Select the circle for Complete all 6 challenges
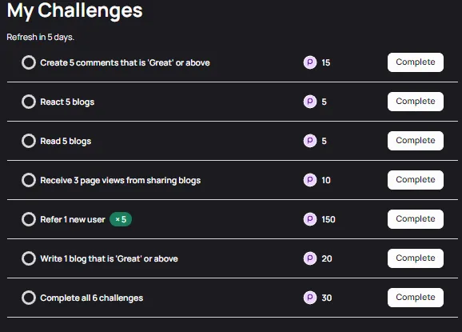The image size is (462, 332). (x=29, y=298)
